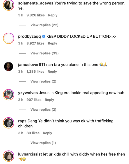
Task: Show View replies (2) under yzywolves
Action: (43, 109)
